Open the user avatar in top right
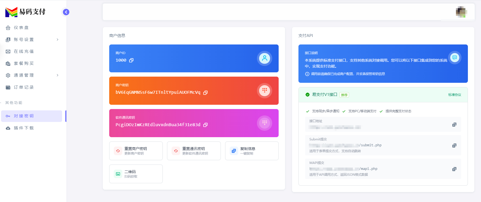The width and height of the screenshot is (481, 202). pyautogui.click(x=461, y=12)
